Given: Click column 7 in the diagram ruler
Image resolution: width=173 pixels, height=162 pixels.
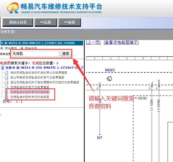Looking at the screenshot, I should (x=159, y=58).
